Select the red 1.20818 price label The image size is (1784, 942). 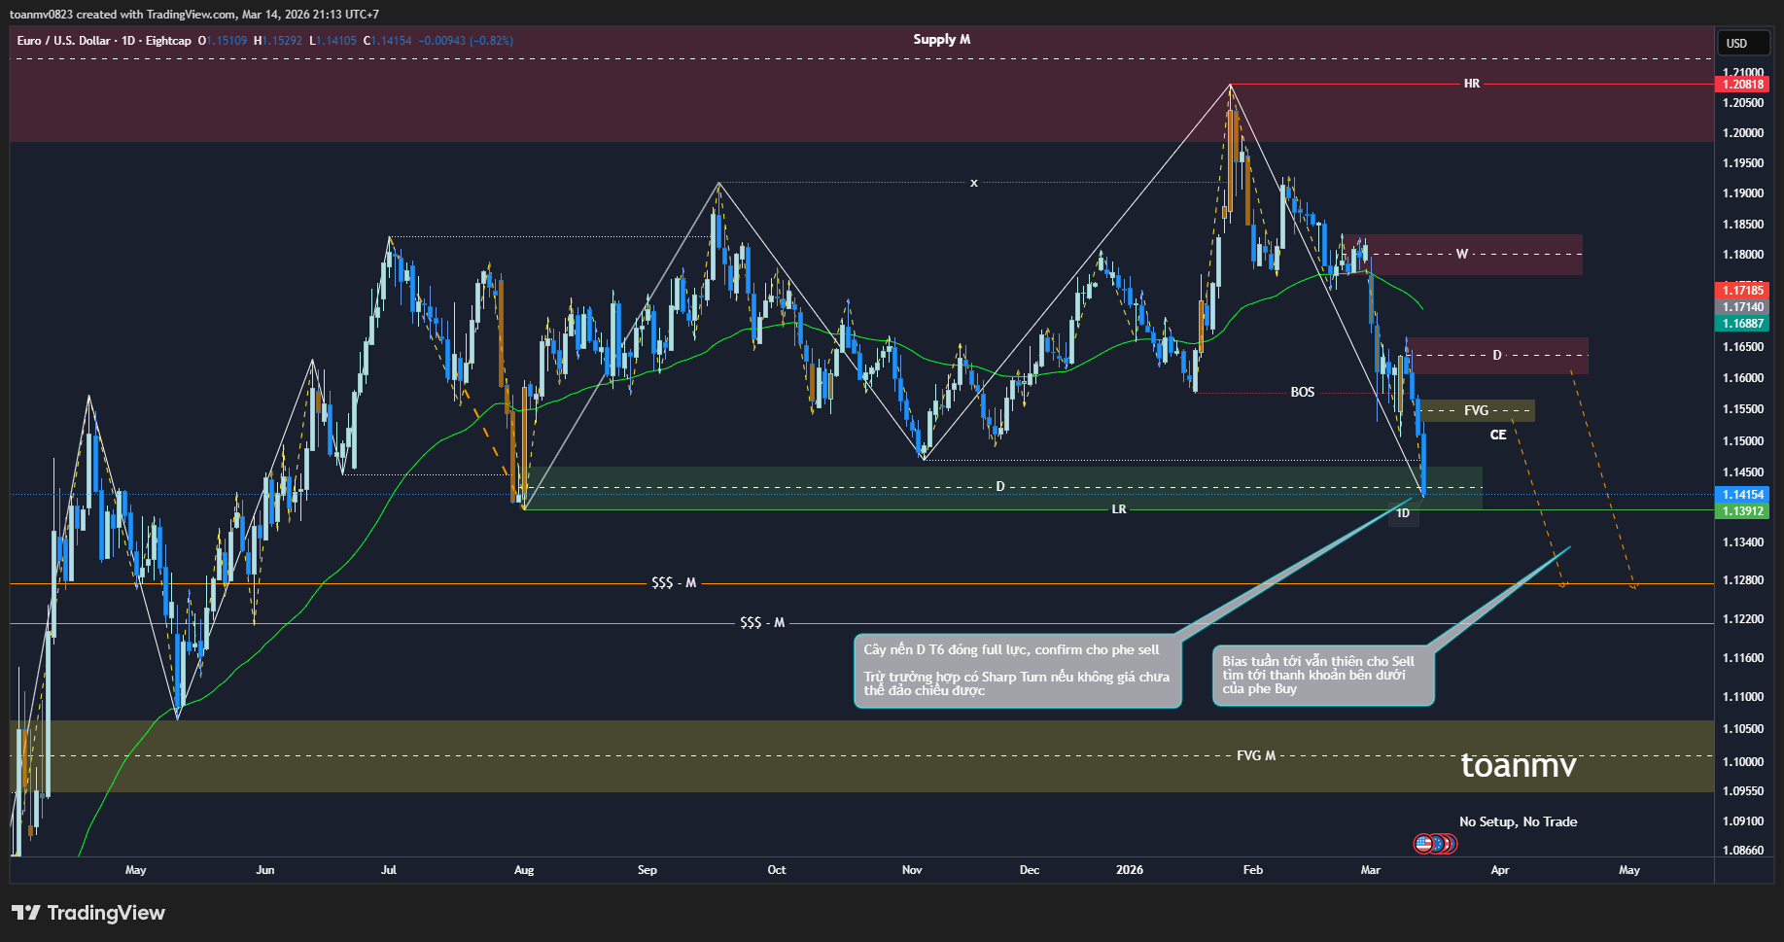(x=1743, y=85)
